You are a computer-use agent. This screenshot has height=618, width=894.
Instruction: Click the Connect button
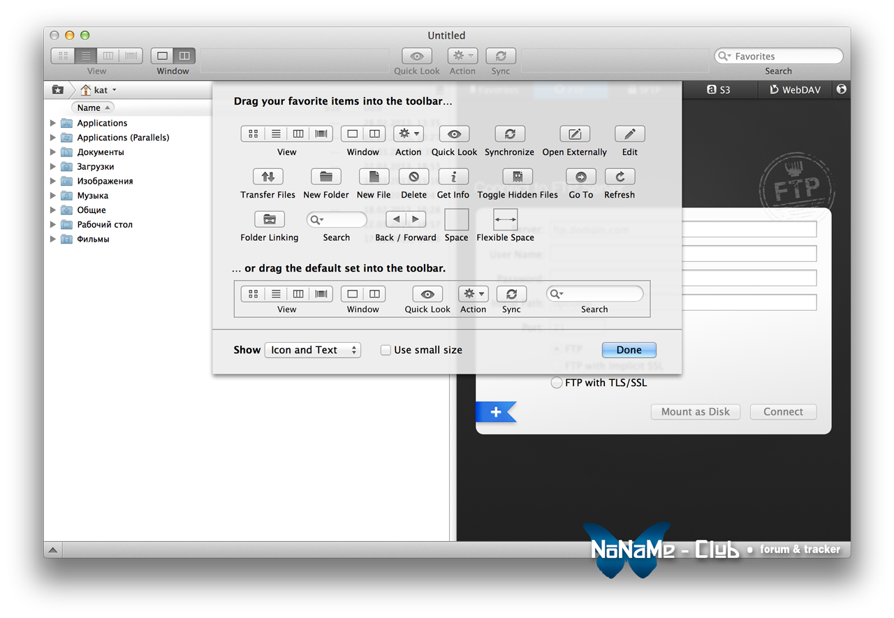[x=782, y=412]
